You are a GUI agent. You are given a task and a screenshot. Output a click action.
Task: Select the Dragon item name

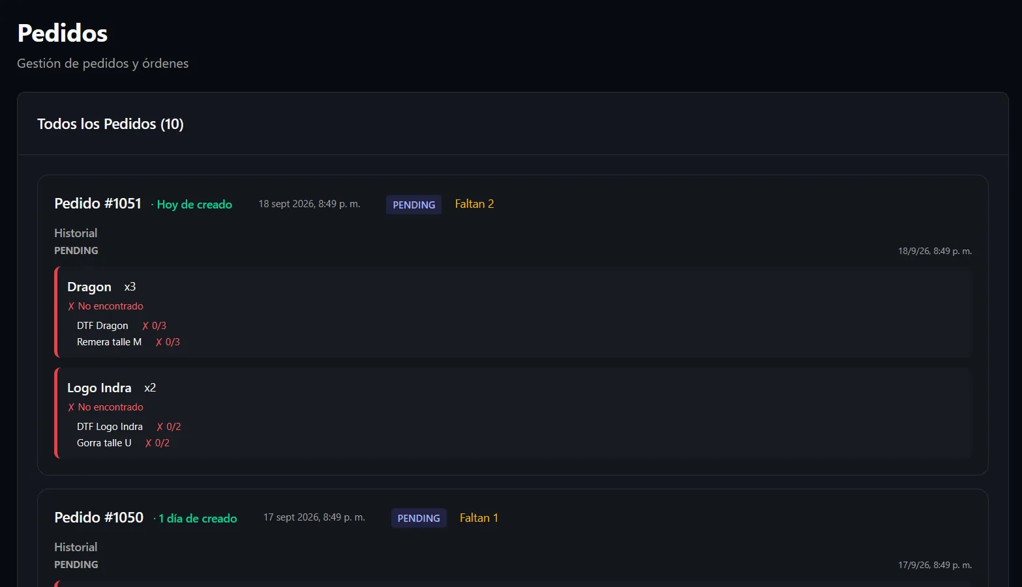[x=89, y=287]
